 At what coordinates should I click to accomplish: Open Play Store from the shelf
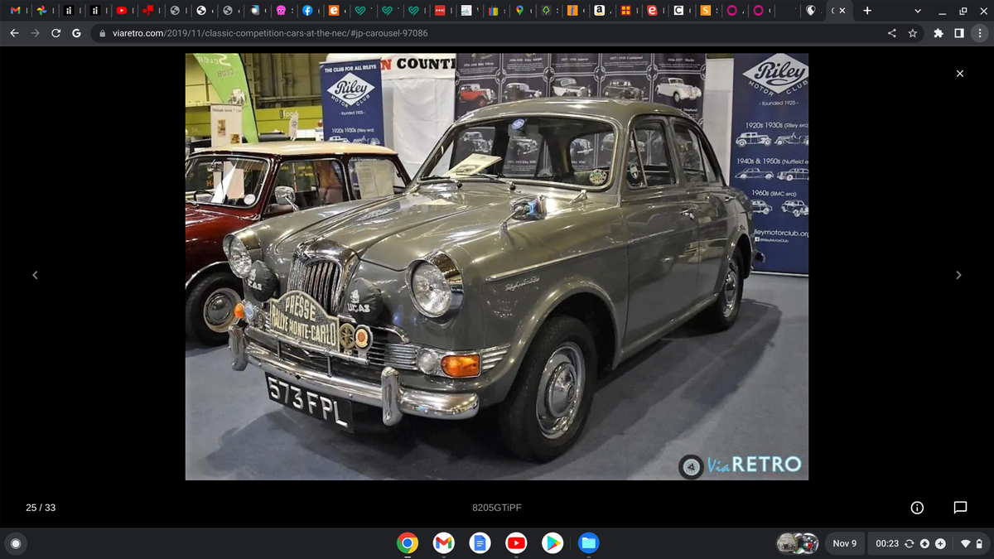pyautogui.click(x=552, y=543)
